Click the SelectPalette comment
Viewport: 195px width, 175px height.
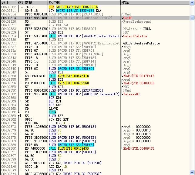tap(135, 36)
